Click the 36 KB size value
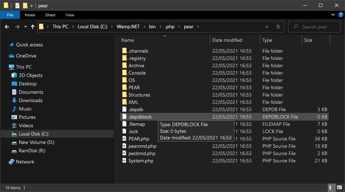Screen dimensions: 345x192 (x=321, y=139)
